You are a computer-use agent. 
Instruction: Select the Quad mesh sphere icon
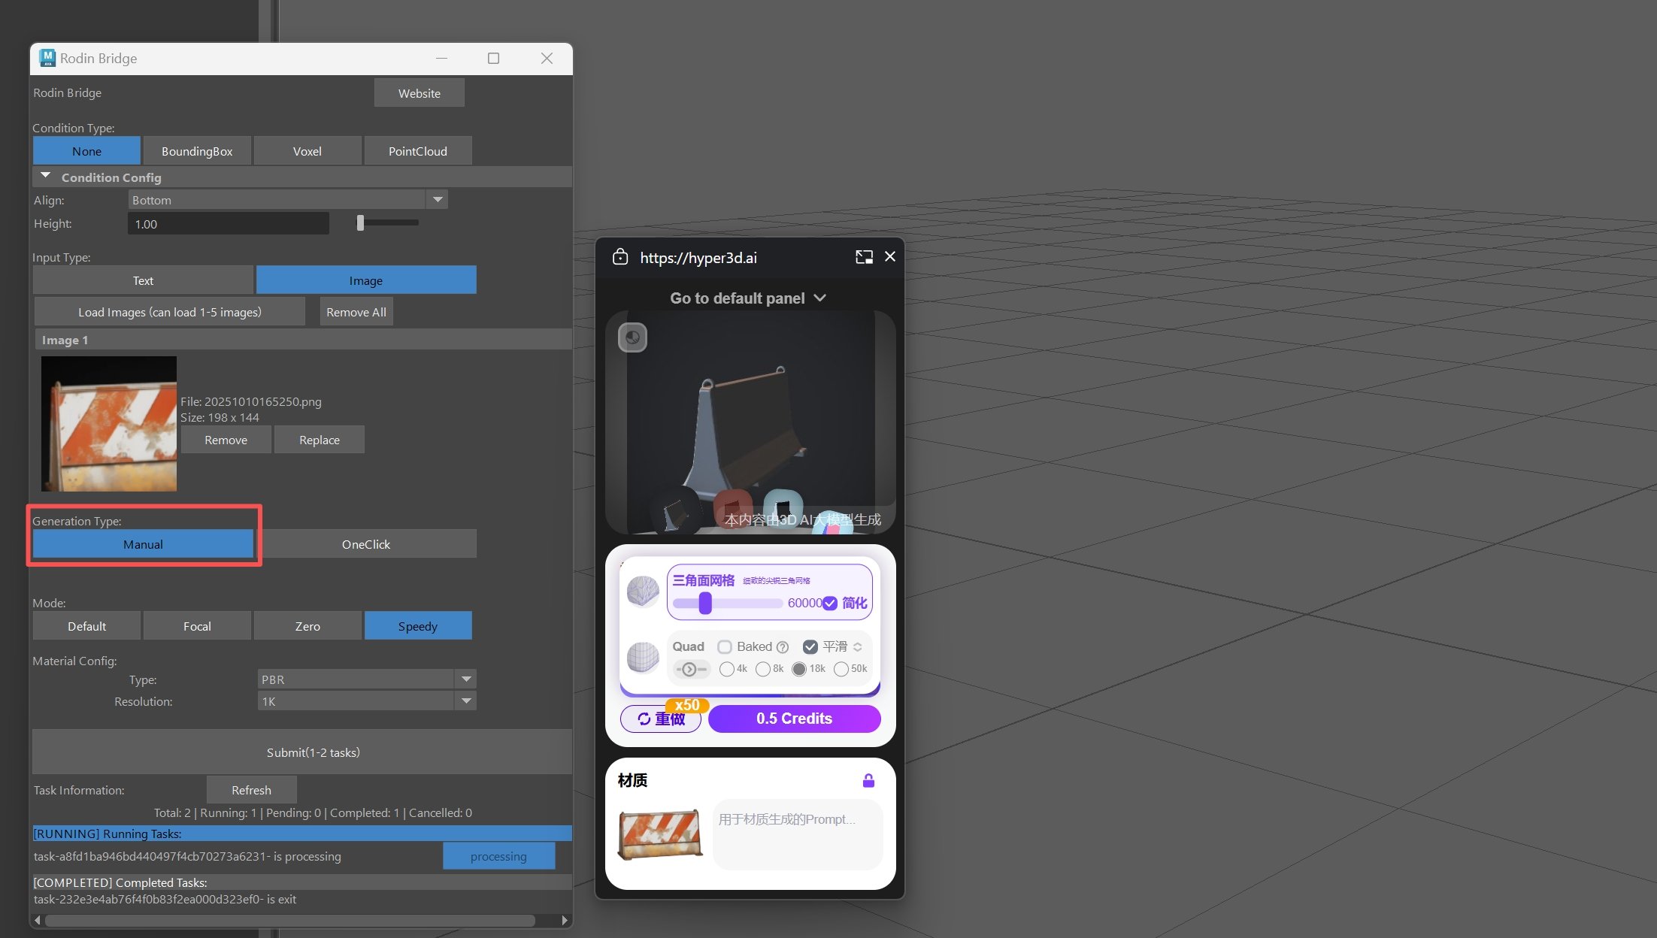pos(643,658)
